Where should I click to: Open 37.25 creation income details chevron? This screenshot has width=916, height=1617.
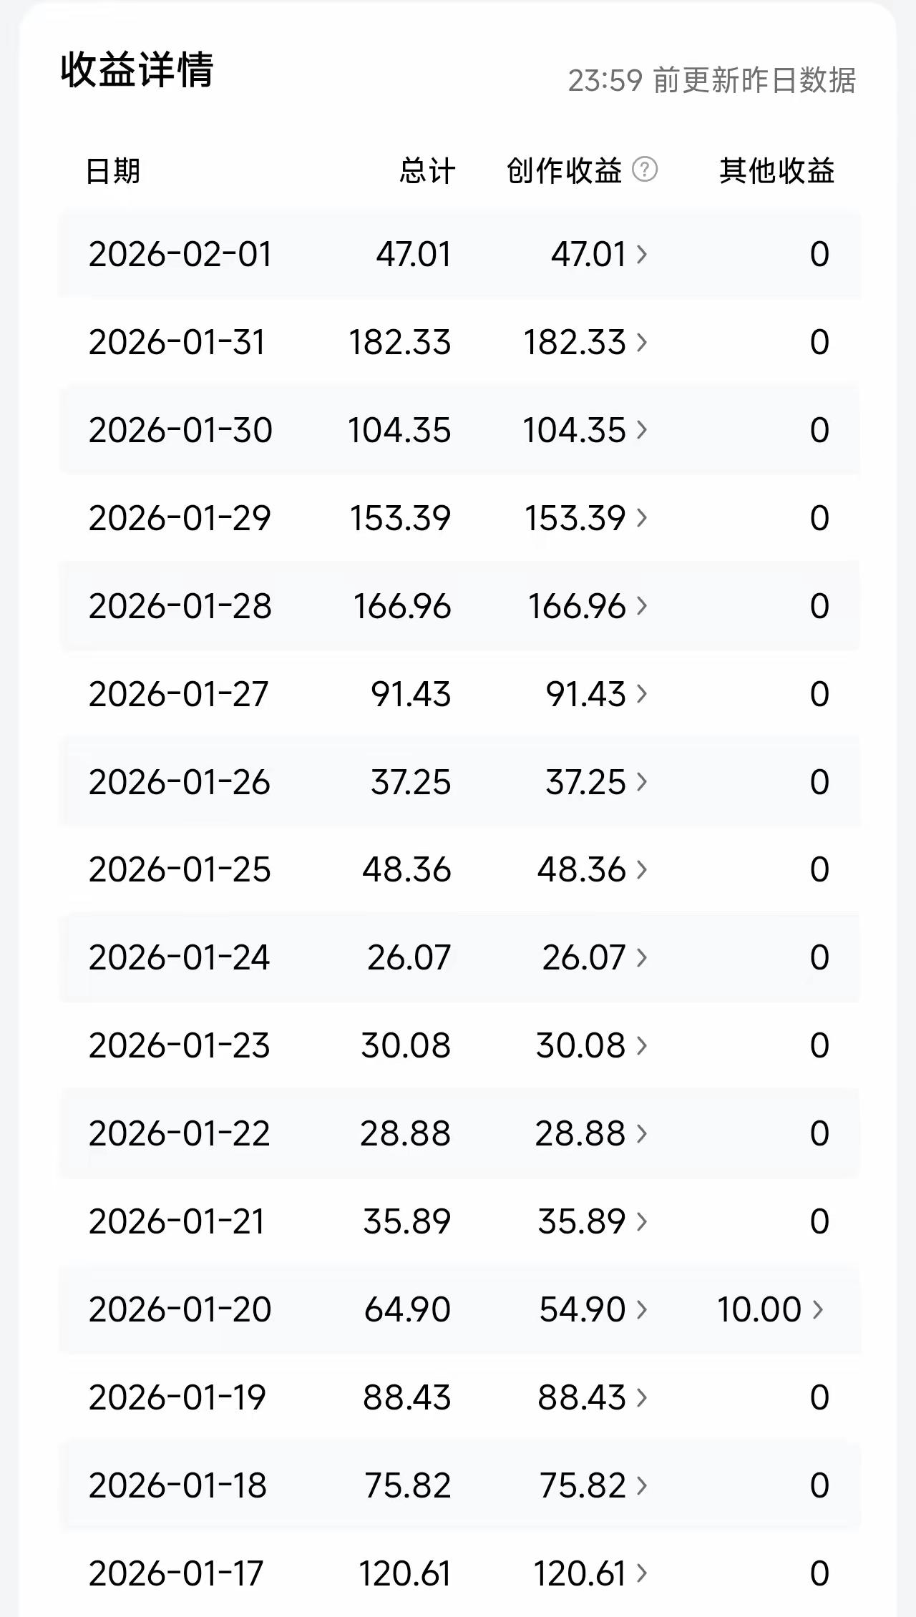642,782
